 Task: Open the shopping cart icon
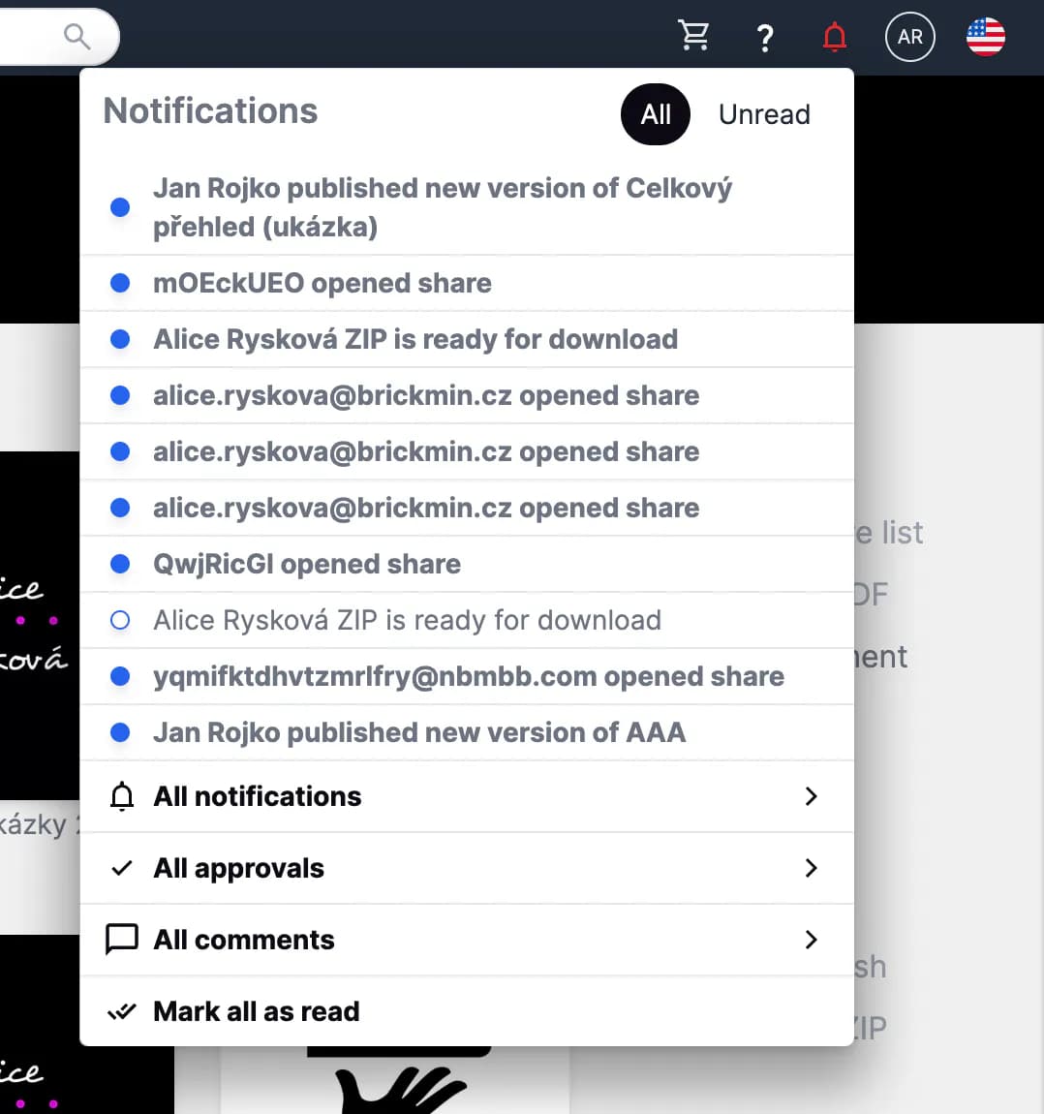693,37
